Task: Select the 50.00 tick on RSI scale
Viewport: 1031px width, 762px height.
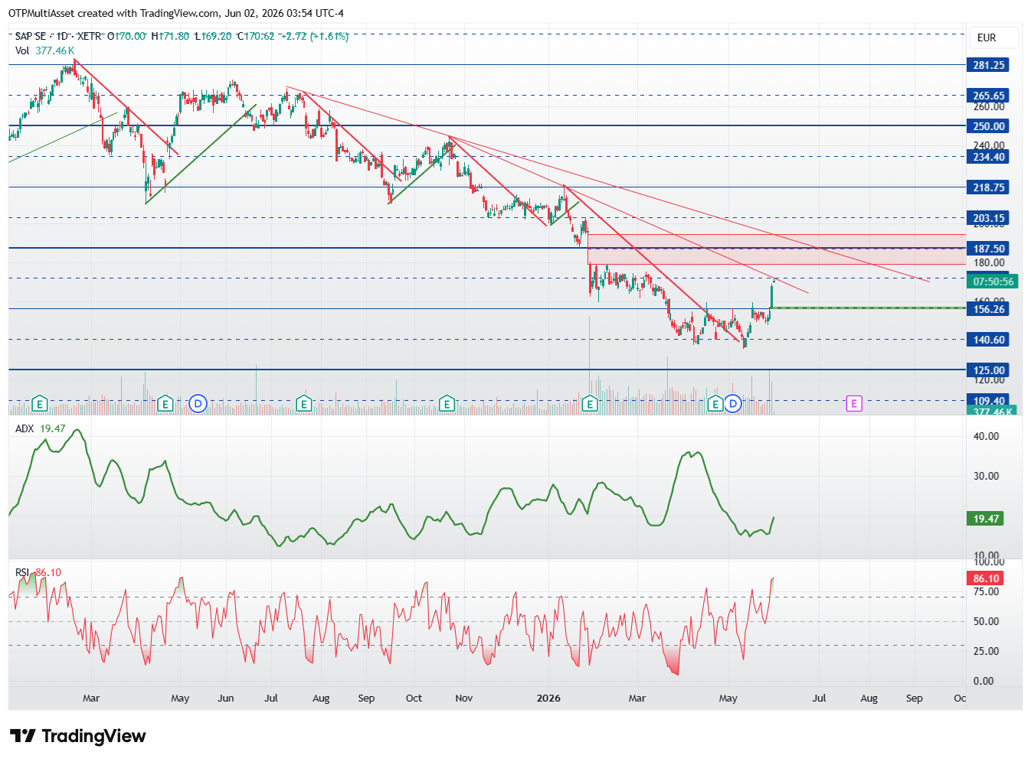Action: 987,621
